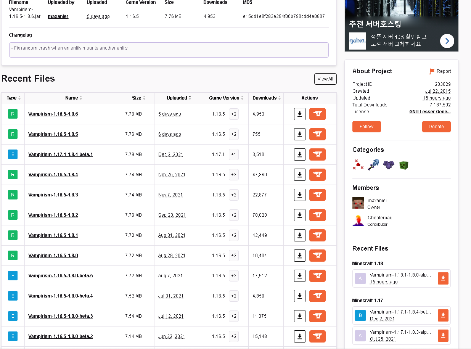Install Vampirism-1.16.5-1.8.1 with orange anvil button
Screen dimensions: 471x349
[317, 235]
